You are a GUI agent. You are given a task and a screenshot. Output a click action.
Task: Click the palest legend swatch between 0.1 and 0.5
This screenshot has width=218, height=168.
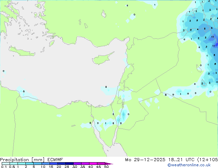(x=6, y=164)
